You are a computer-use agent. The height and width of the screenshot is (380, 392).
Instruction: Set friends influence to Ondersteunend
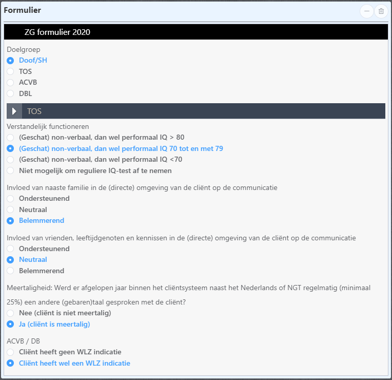(x=10, y=249)
